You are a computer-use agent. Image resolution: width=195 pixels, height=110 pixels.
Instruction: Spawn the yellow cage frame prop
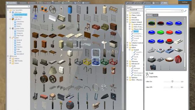tap(87, 62)
